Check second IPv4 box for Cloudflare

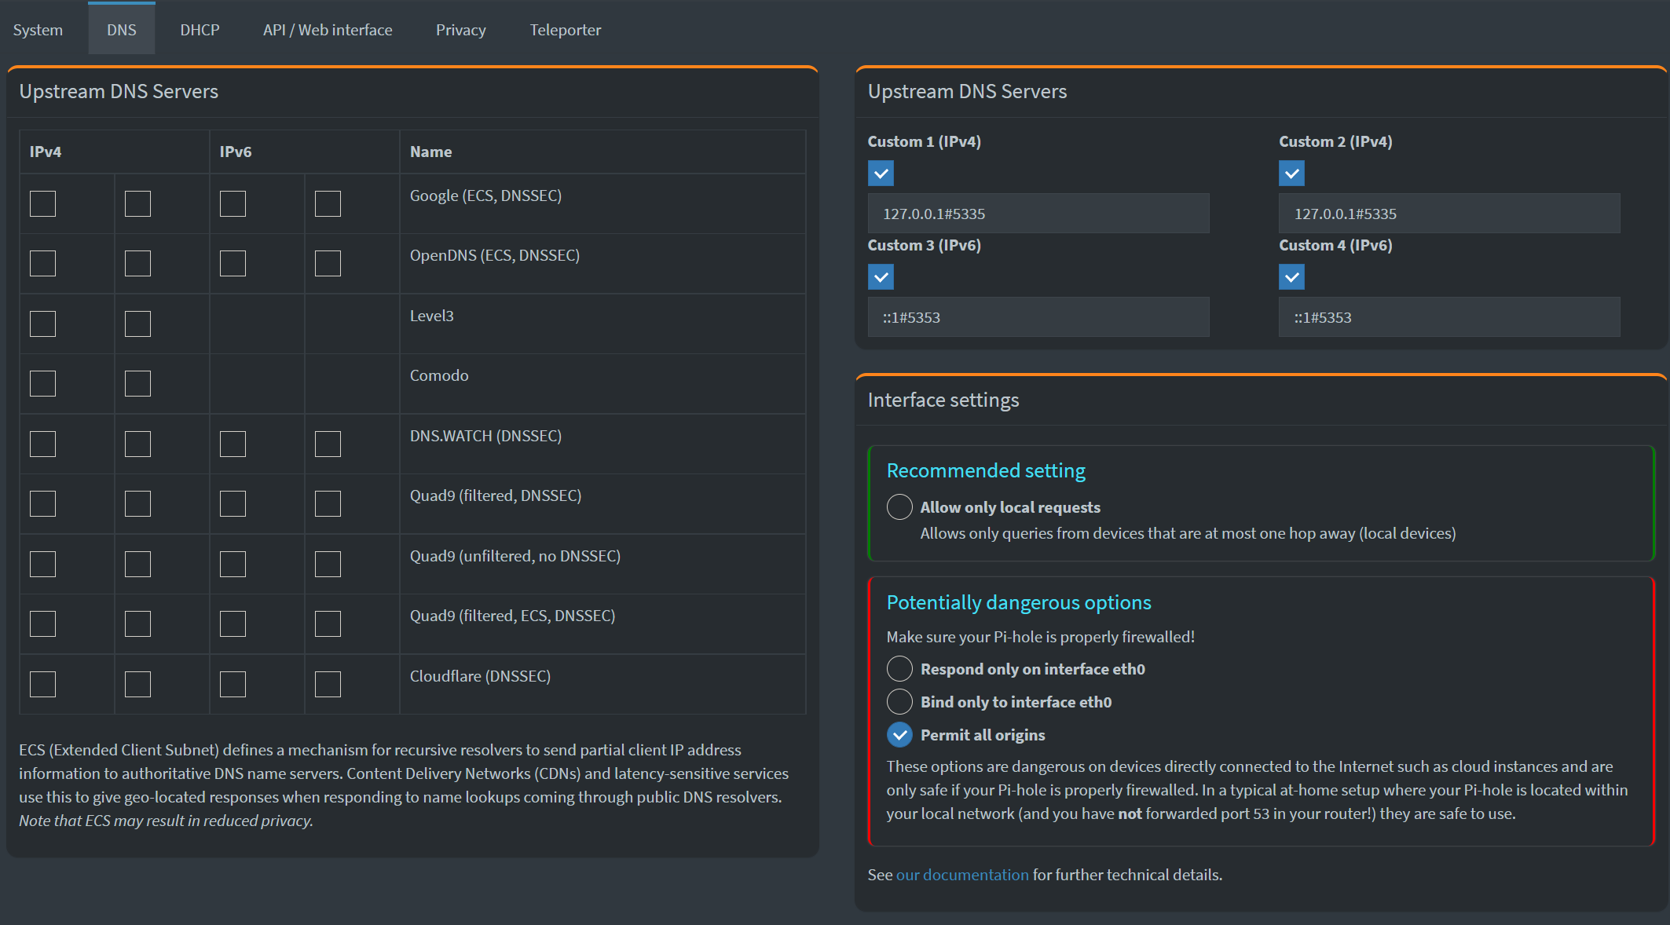pos(137,684)
